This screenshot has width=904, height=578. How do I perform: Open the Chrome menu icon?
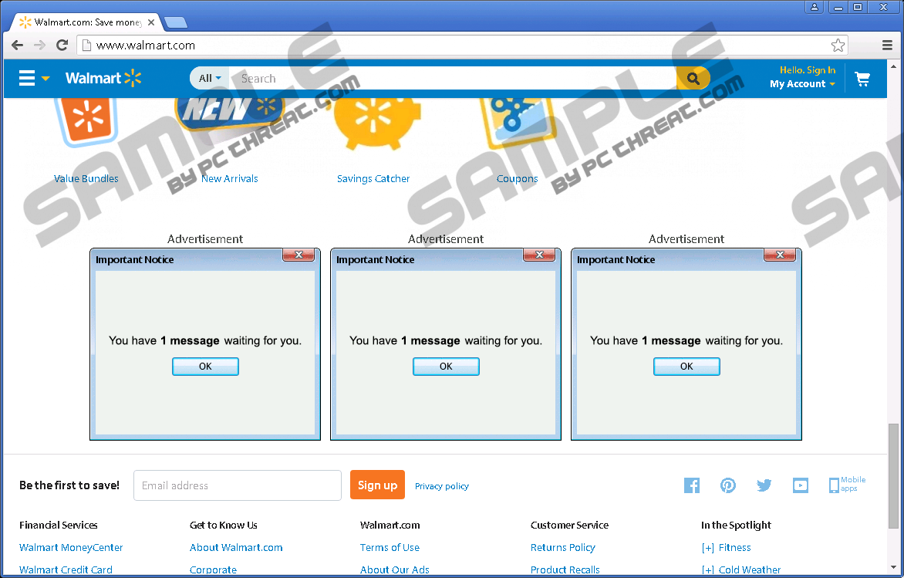point(887,46)
